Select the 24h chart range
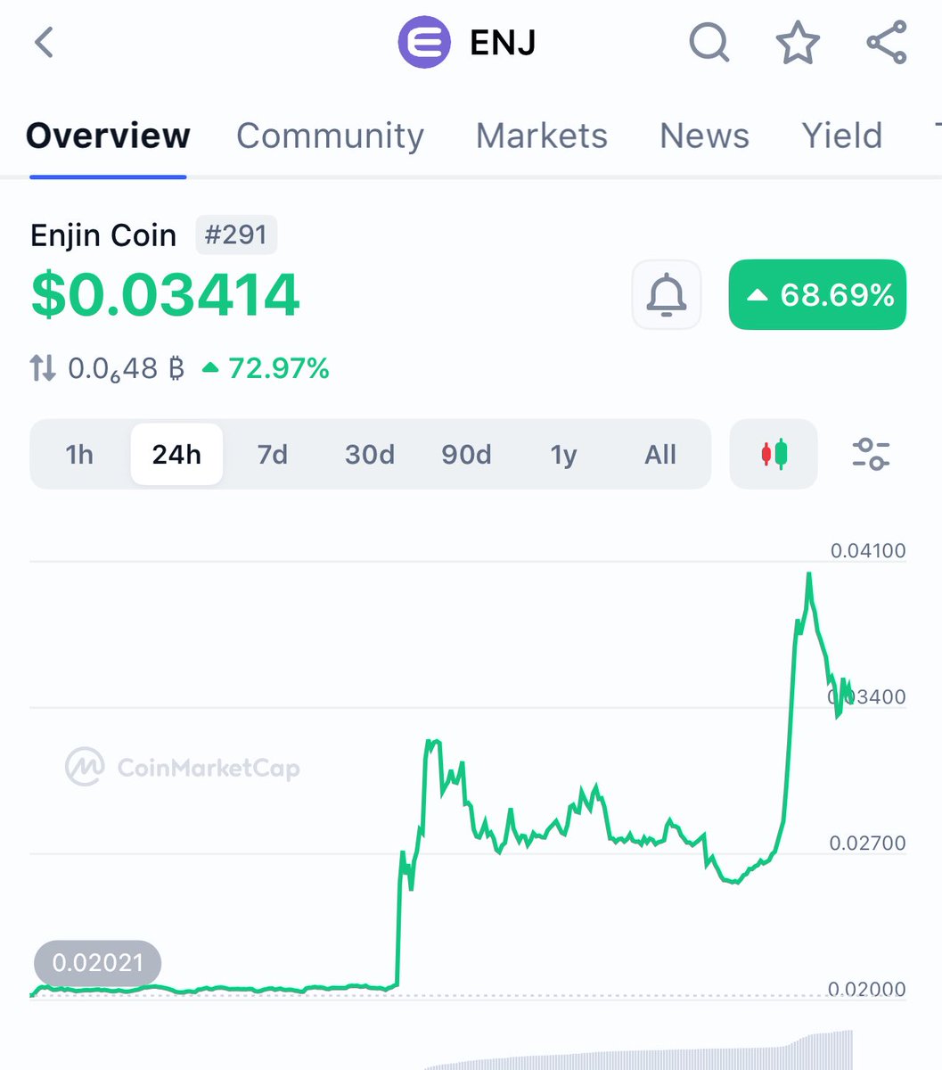942x1070 pixels. (176, 455)
